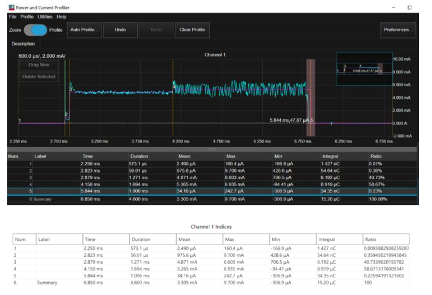Click the Auto Profile button
The height and width of the screenshot is (295, 432).
(84, 30)
